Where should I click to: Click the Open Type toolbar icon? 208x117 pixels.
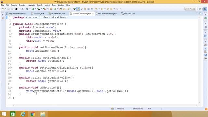pyautogui.click(x=61, y=9)
